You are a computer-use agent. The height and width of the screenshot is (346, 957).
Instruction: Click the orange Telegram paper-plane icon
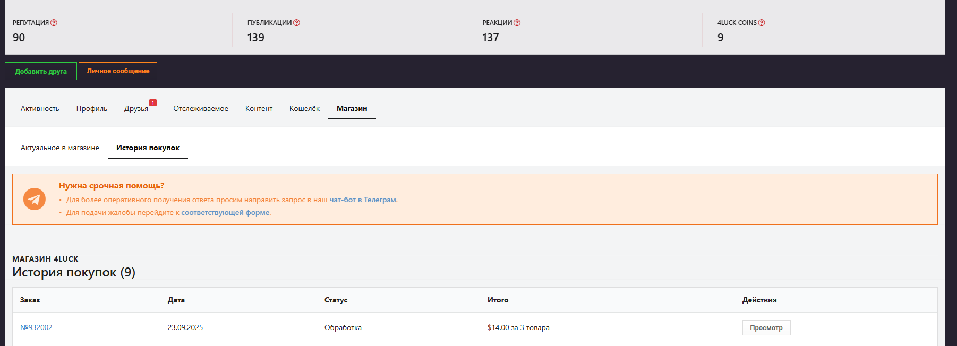(35, 199)
